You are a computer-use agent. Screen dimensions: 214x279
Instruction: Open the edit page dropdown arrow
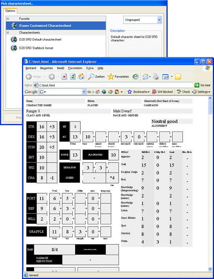point(172,77)
